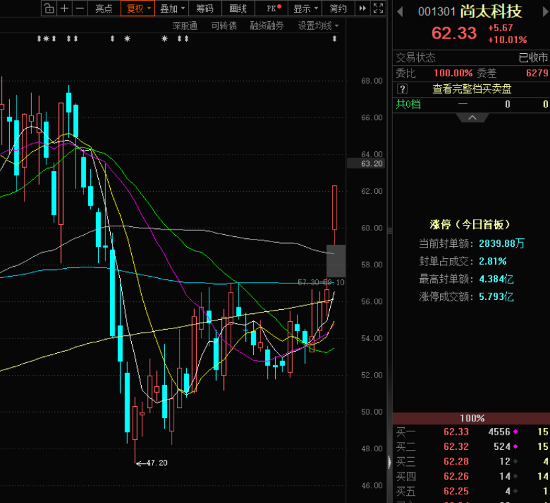
Task: Click the 共0档 level count label
Action: [408, 104]
